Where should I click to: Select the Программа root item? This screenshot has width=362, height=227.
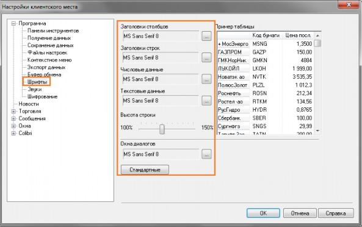pos(32,24)
